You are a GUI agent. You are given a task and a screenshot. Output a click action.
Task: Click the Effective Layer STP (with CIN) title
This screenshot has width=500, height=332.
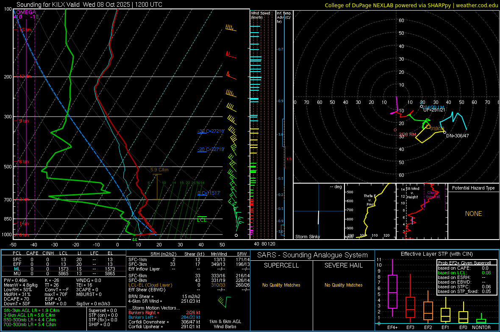[436, 254]
